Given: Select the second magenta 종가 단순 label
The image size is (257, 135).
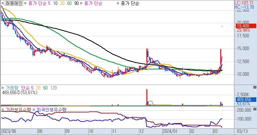Looking at the screenshot, I should click(93, 3).
